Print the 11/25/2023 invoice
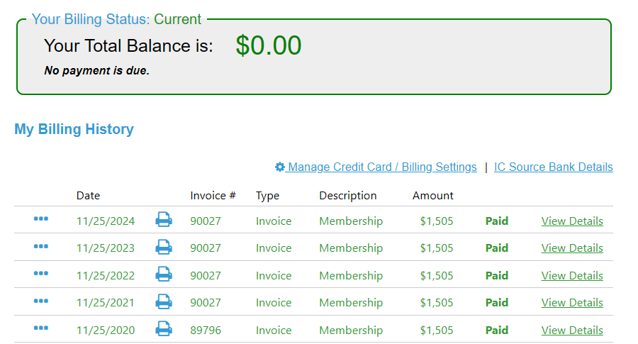This screenshot has height=344, width=638. [x=164, y=247]
